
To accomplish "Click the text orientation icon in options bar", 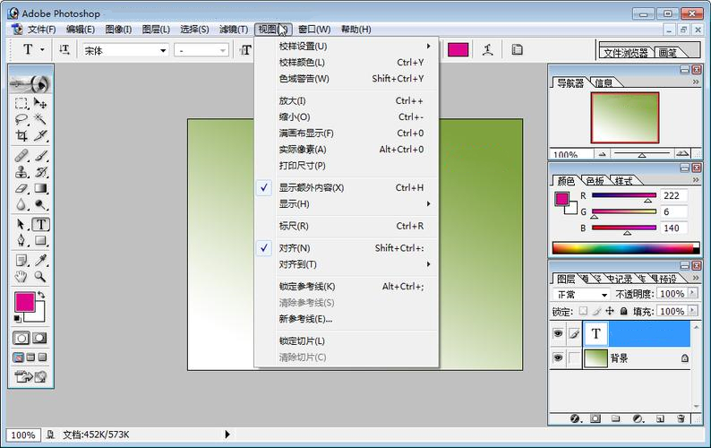I will click(64, 49).
